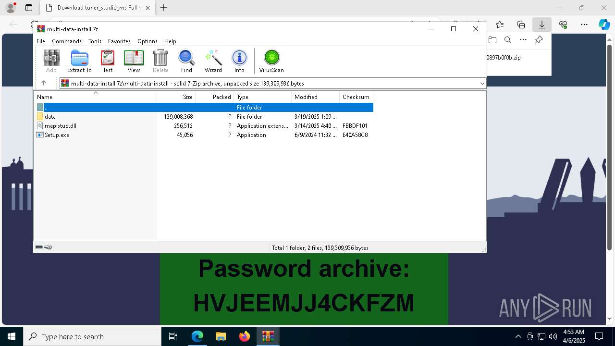Open more options in downloads panel
Screen dimensions: 615x346
point(523,40)
